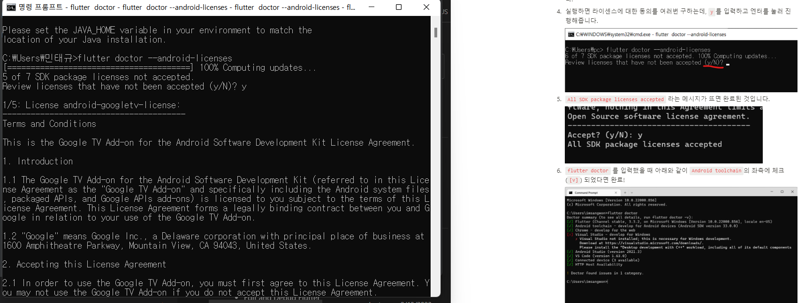Image resolution: width=805 pixels, height=303 pixels.
Task: Click the 'Review licenses that have not been accepted (y/N)? y' line
Action: pos(124,86)
